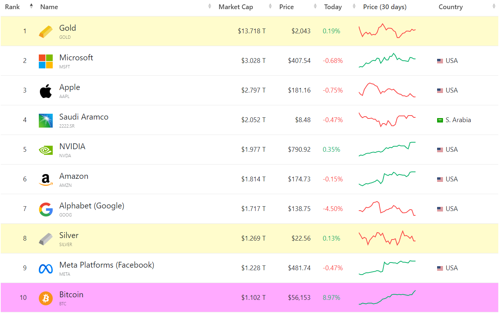Screen dimensions: 499x313
Task: Sort by Today change column
Action: click(333, 7)
